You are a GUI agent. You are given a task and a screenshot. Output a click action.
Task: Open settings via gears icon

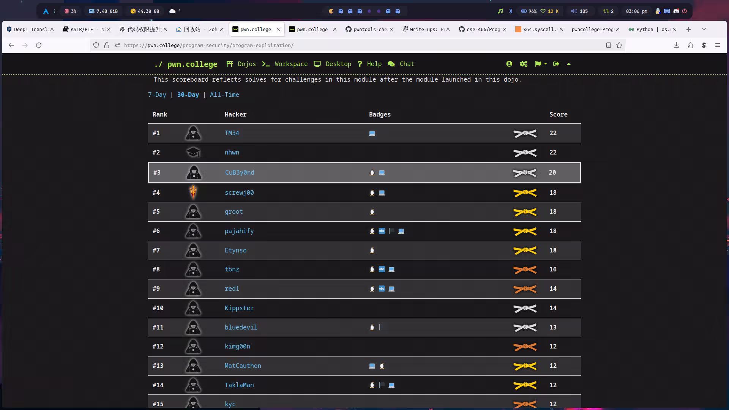click(x=524, y=64)
